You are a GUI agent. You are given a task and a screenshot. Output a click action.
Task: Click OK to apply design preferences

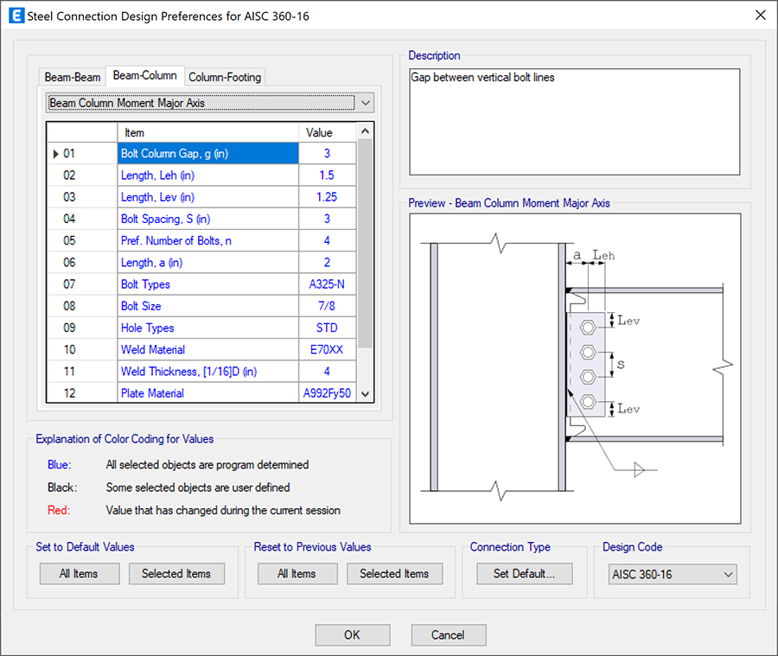352,634
